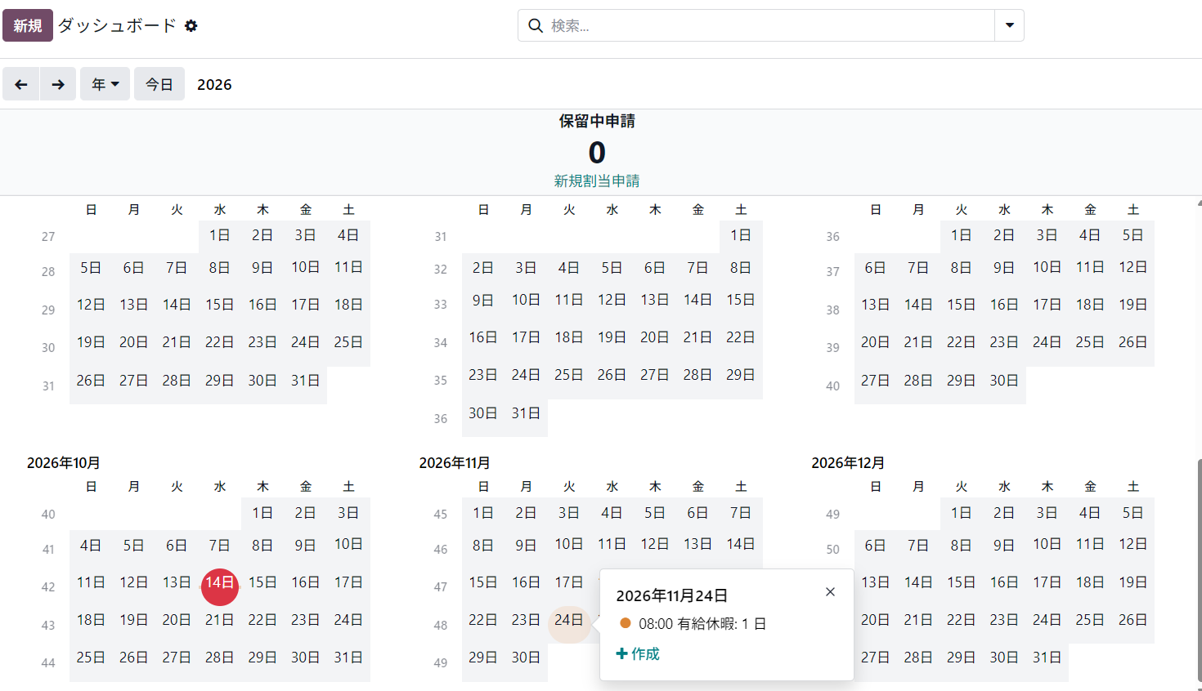
Task: Click 作成 in the date popover
Action: pyautogui.click(x=638, y=653)
